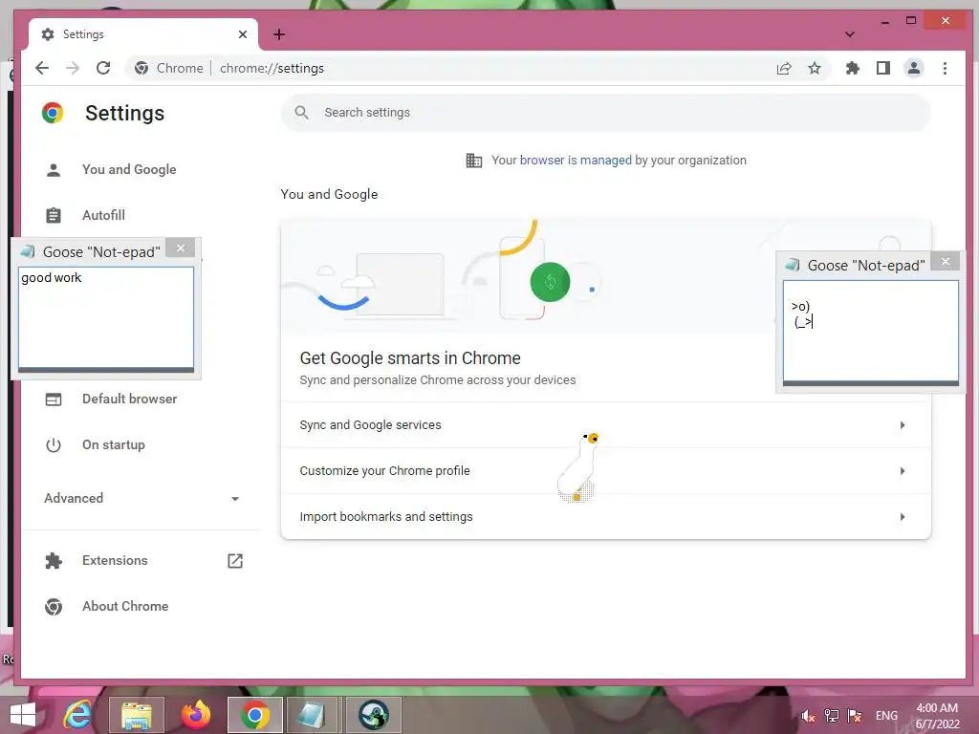Click the goose walking on the screen
Screen dimensions: 979x734
pos(577,466)
